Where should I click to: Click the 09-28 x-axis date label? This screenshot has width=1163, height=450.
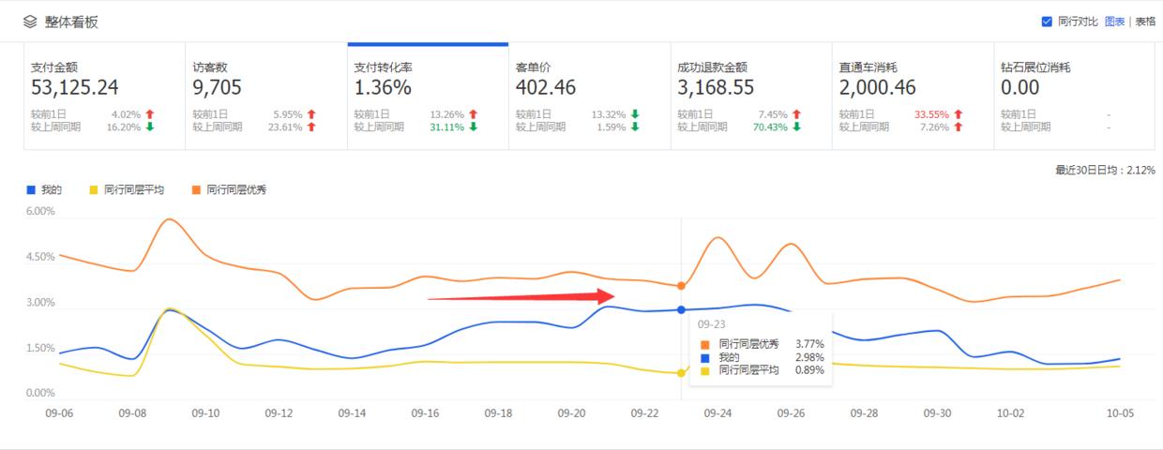pyautogui.click(x=864, y=412)
